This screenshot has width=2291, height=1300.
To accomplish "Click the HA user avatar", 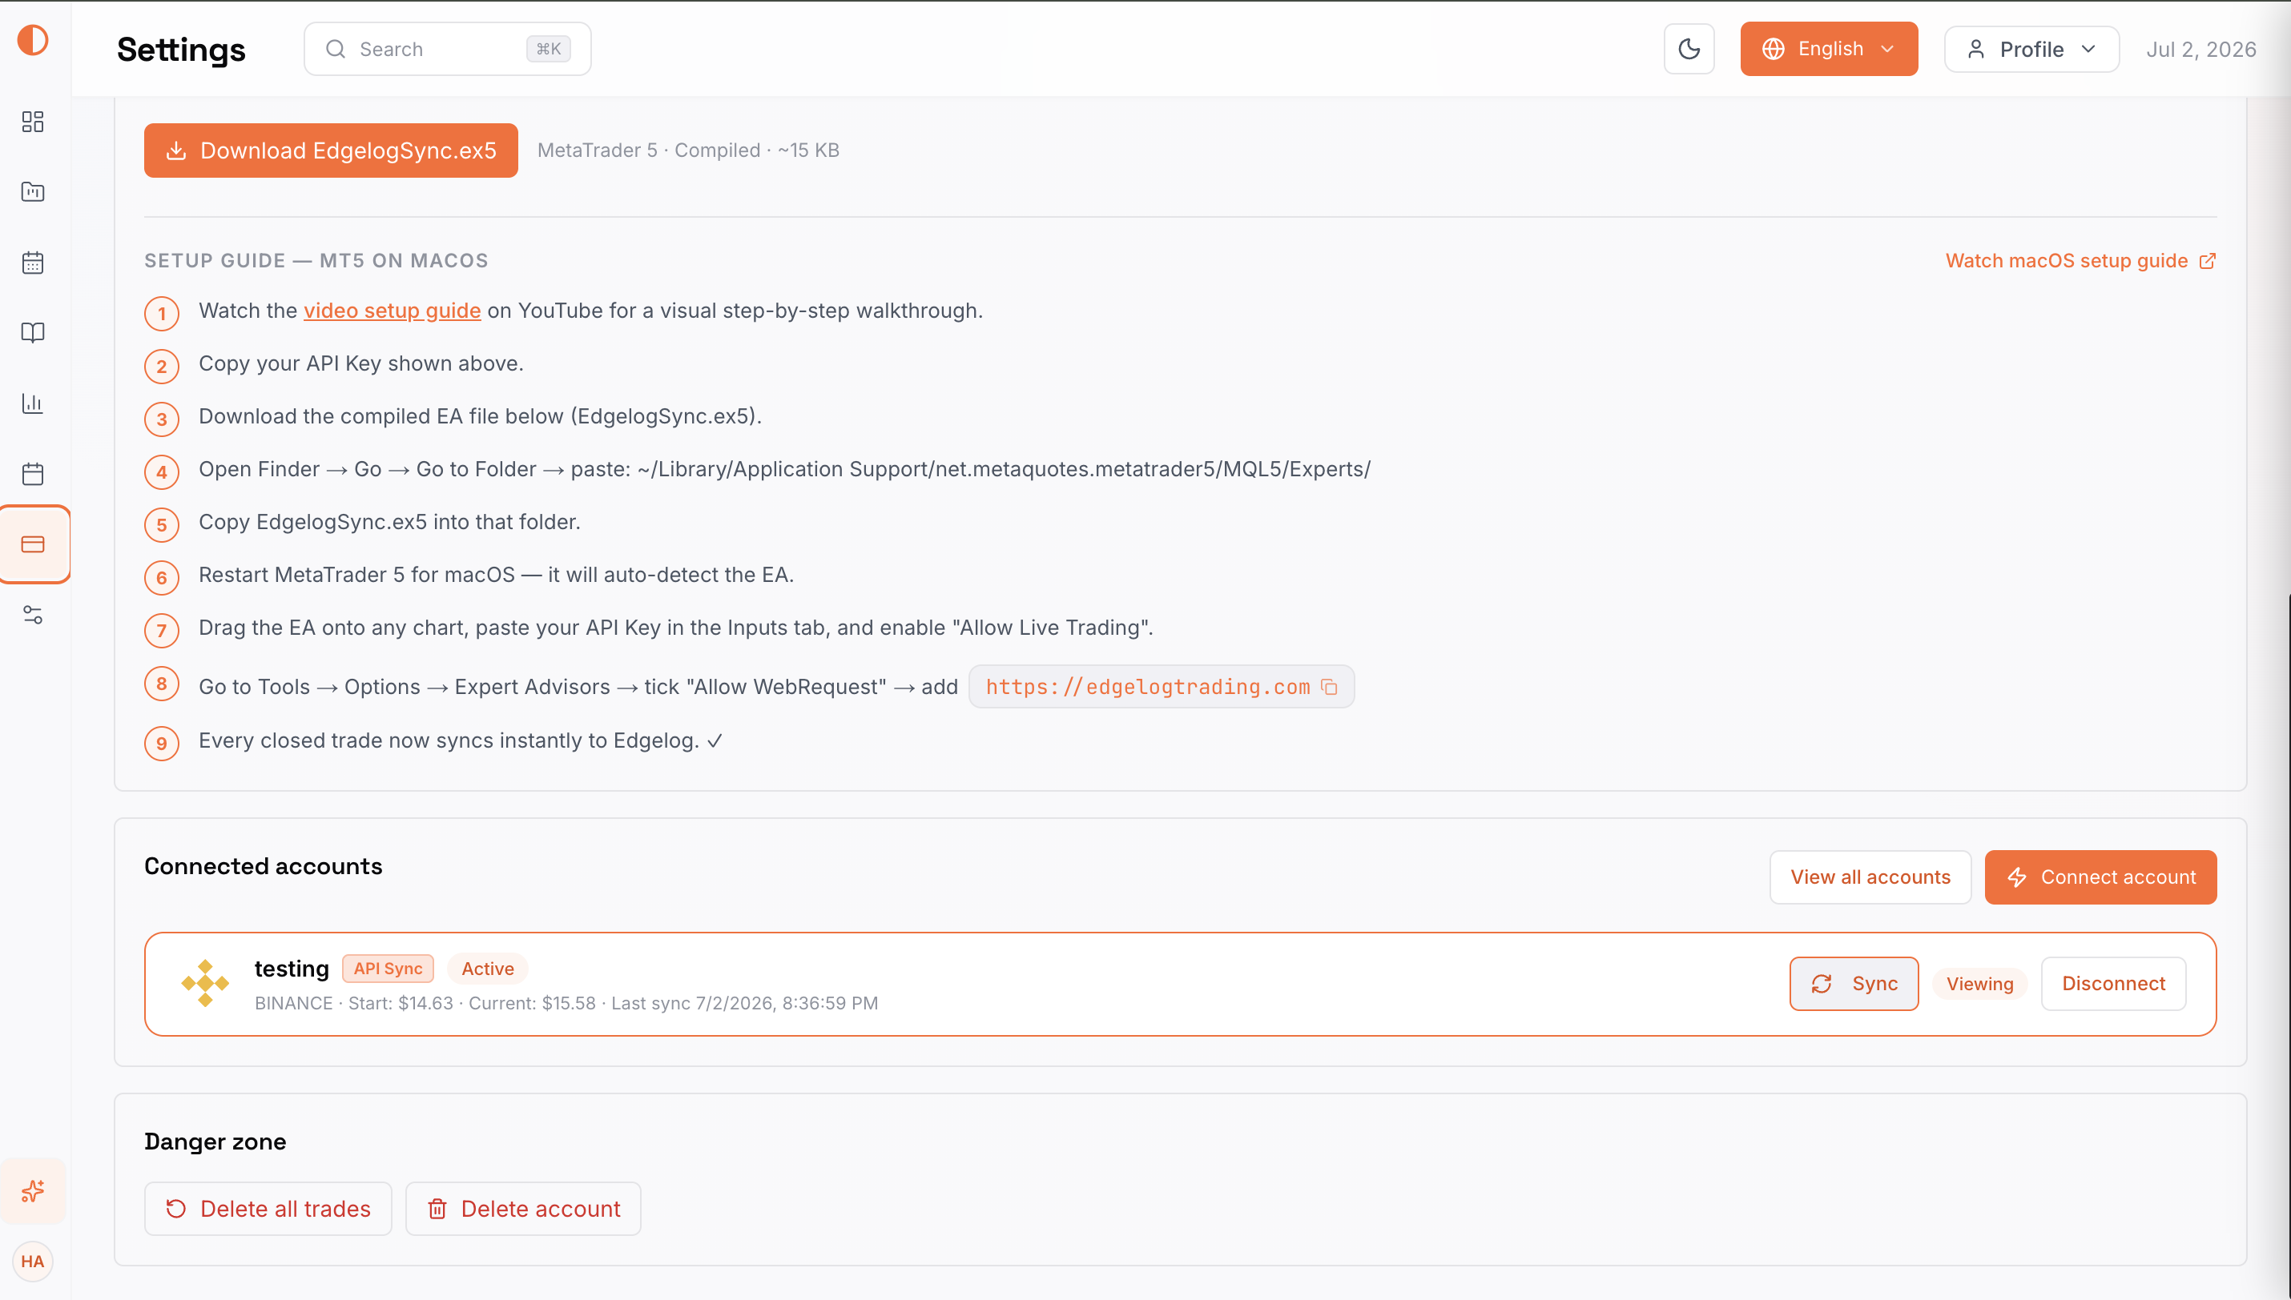I will pos(33,1262).
